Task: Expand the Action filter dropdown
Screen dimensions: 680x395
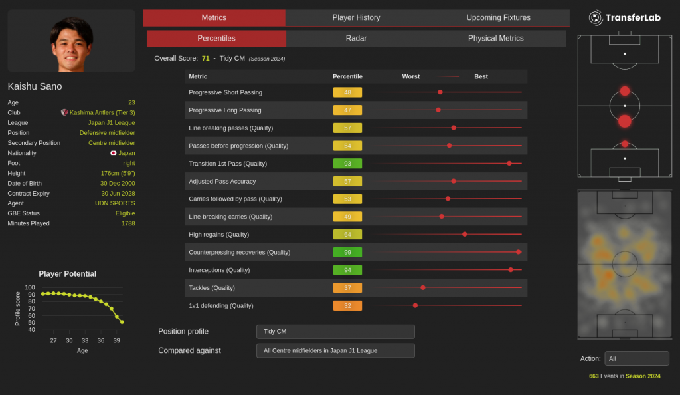Action: pos(636,358)
